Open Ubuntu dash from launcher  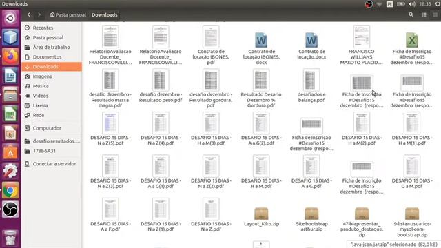pyautogui.click(x=10, y=18)
